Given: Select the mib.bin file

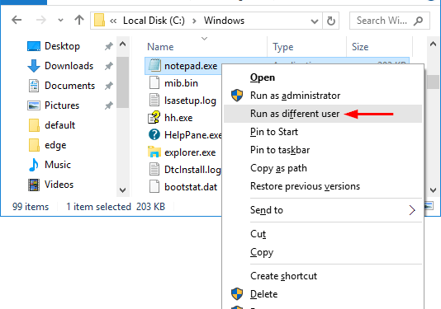Looking at the screenshot, I should (173, 83).
